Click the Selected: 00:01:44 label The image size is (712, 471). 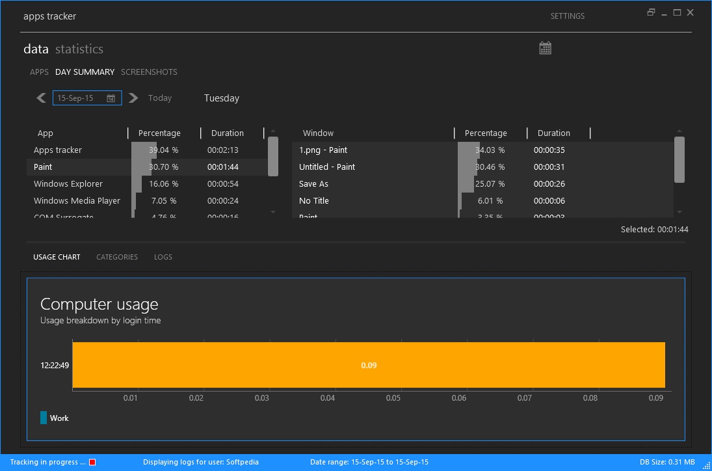(x=654, y=230)
